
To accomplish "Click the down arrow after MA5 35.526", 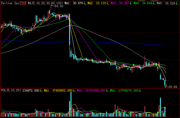I will (x=176, y=3).
